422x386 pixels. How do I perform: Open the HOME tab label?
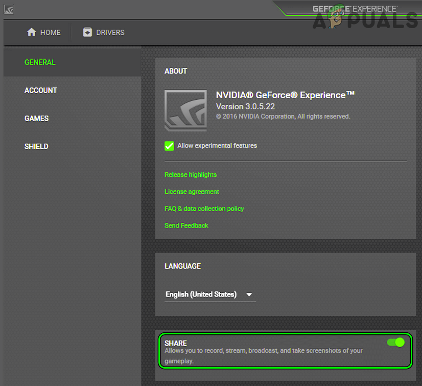[50, 32]
